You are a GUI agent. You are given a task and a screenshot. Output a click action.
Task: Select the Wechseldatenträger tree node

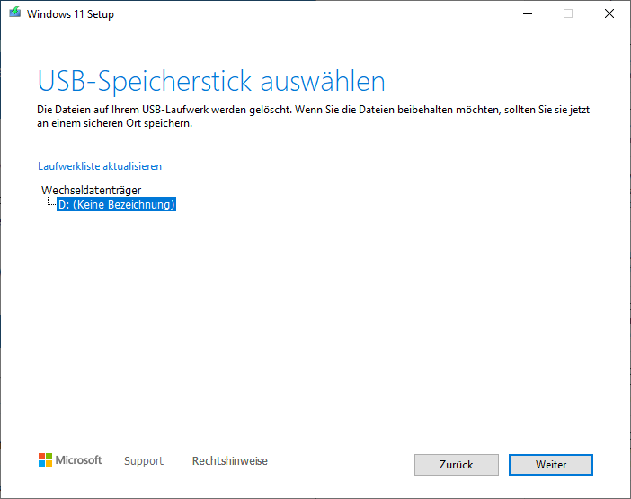pyautogui.click(x=91, y=190)
